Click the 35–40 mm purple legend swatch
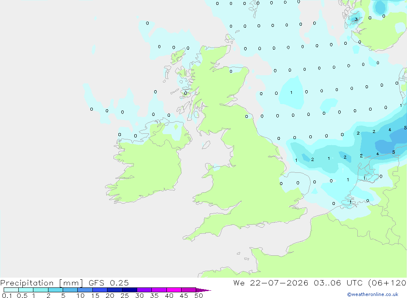 pos(159,290)
